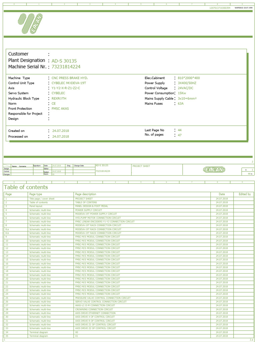
Task: Click 'CROWNING CONNECTION CIRCUIT' entry
Action: coord(94,310)
